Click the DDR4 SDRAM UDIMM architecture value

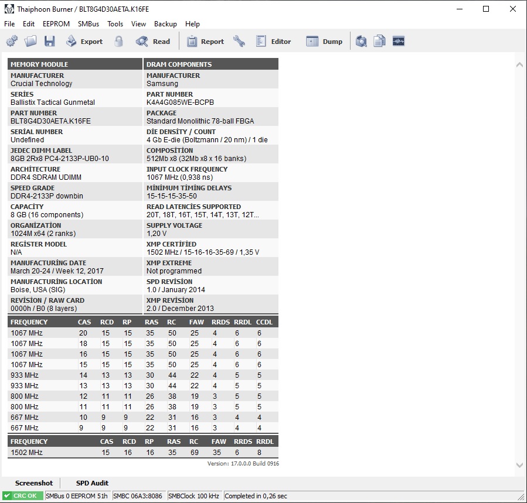46,177
